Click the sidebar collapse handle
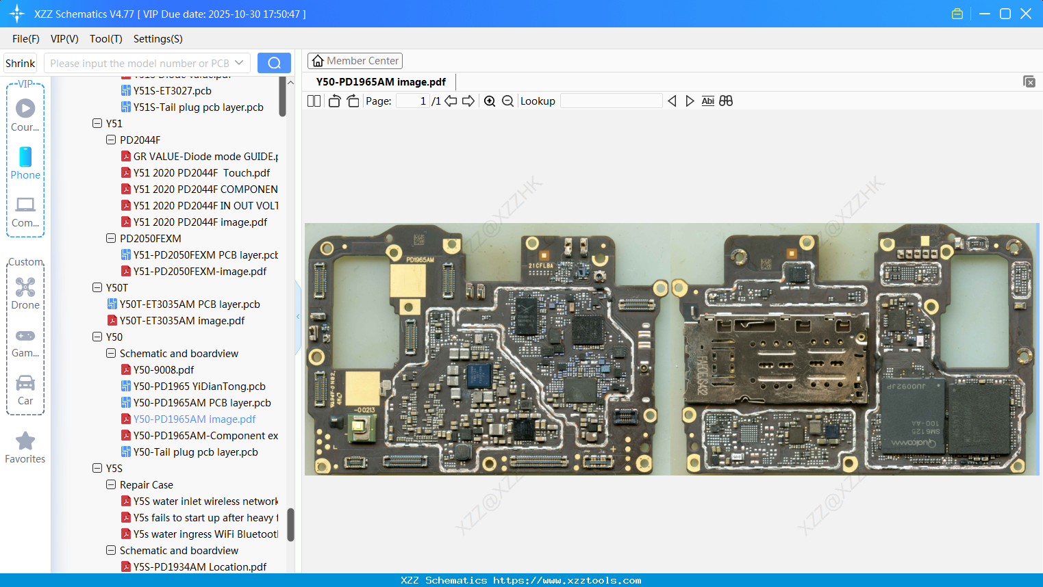The height and width of the screenshot is (587, 1043). click(x=298, y=317)
